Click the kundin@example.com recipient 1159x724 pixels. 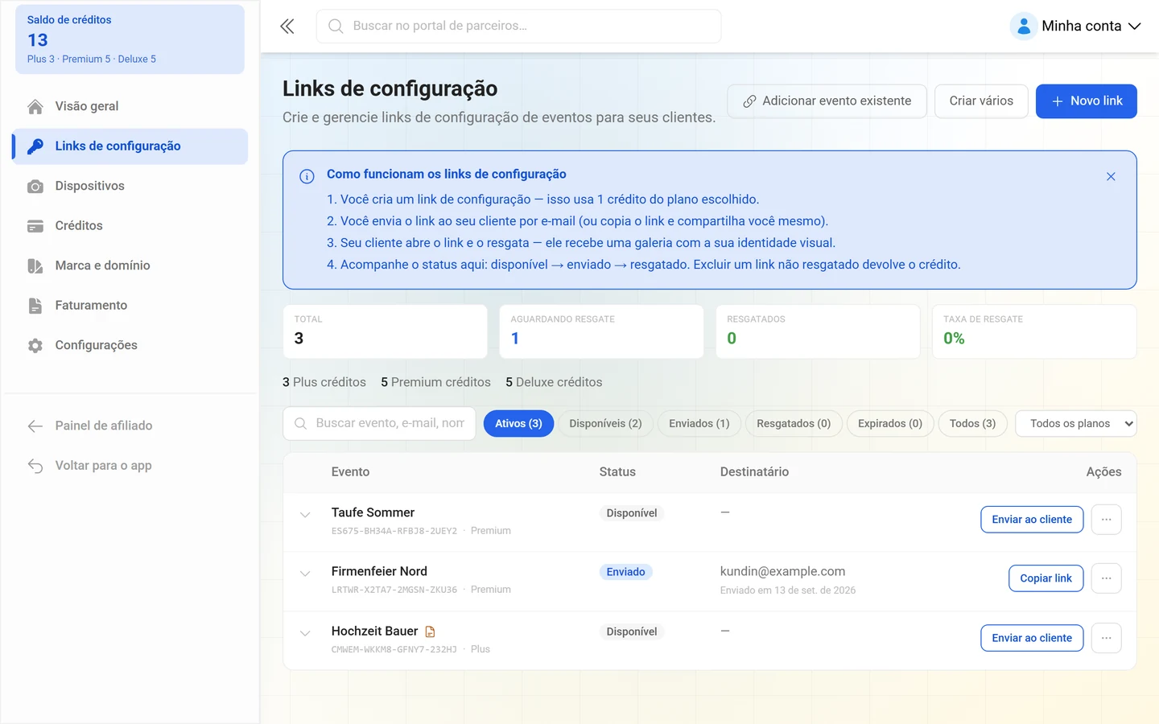click(x=782, y=572)
